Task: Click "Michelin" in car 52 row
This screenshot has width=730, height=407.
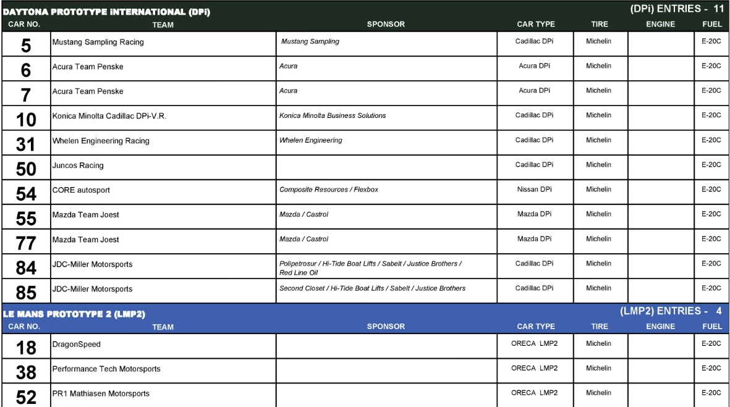Action: (599, 393)
